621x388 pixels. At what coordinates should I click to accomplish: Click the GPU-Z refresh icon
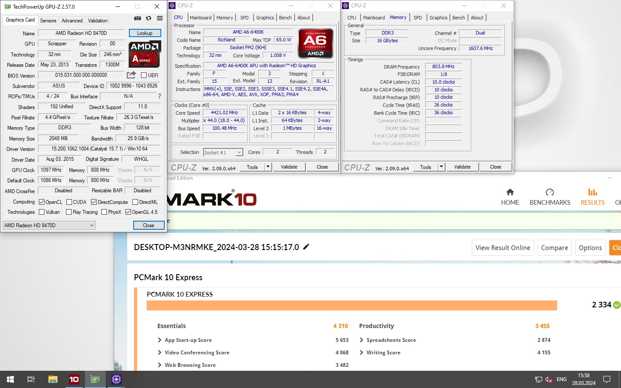click(148, 18)
